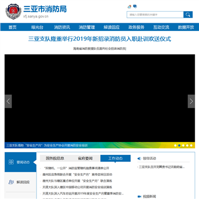The width and height of the screenshot is (199, 199).
Task: Open news about 天涯大队 中国移动公司 training
Action: (77, 187)
